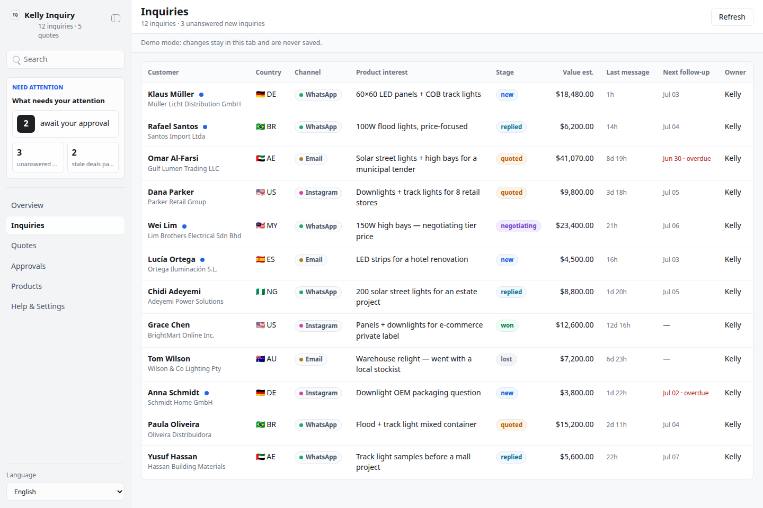Click the Malaysia flag in Wei Lim row
Screen dimensions: 763x508
(260, 225)
